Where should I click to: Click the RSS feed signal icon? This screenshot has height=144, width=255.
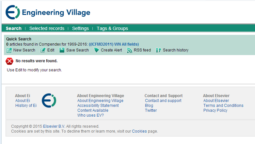coord(129,50)
